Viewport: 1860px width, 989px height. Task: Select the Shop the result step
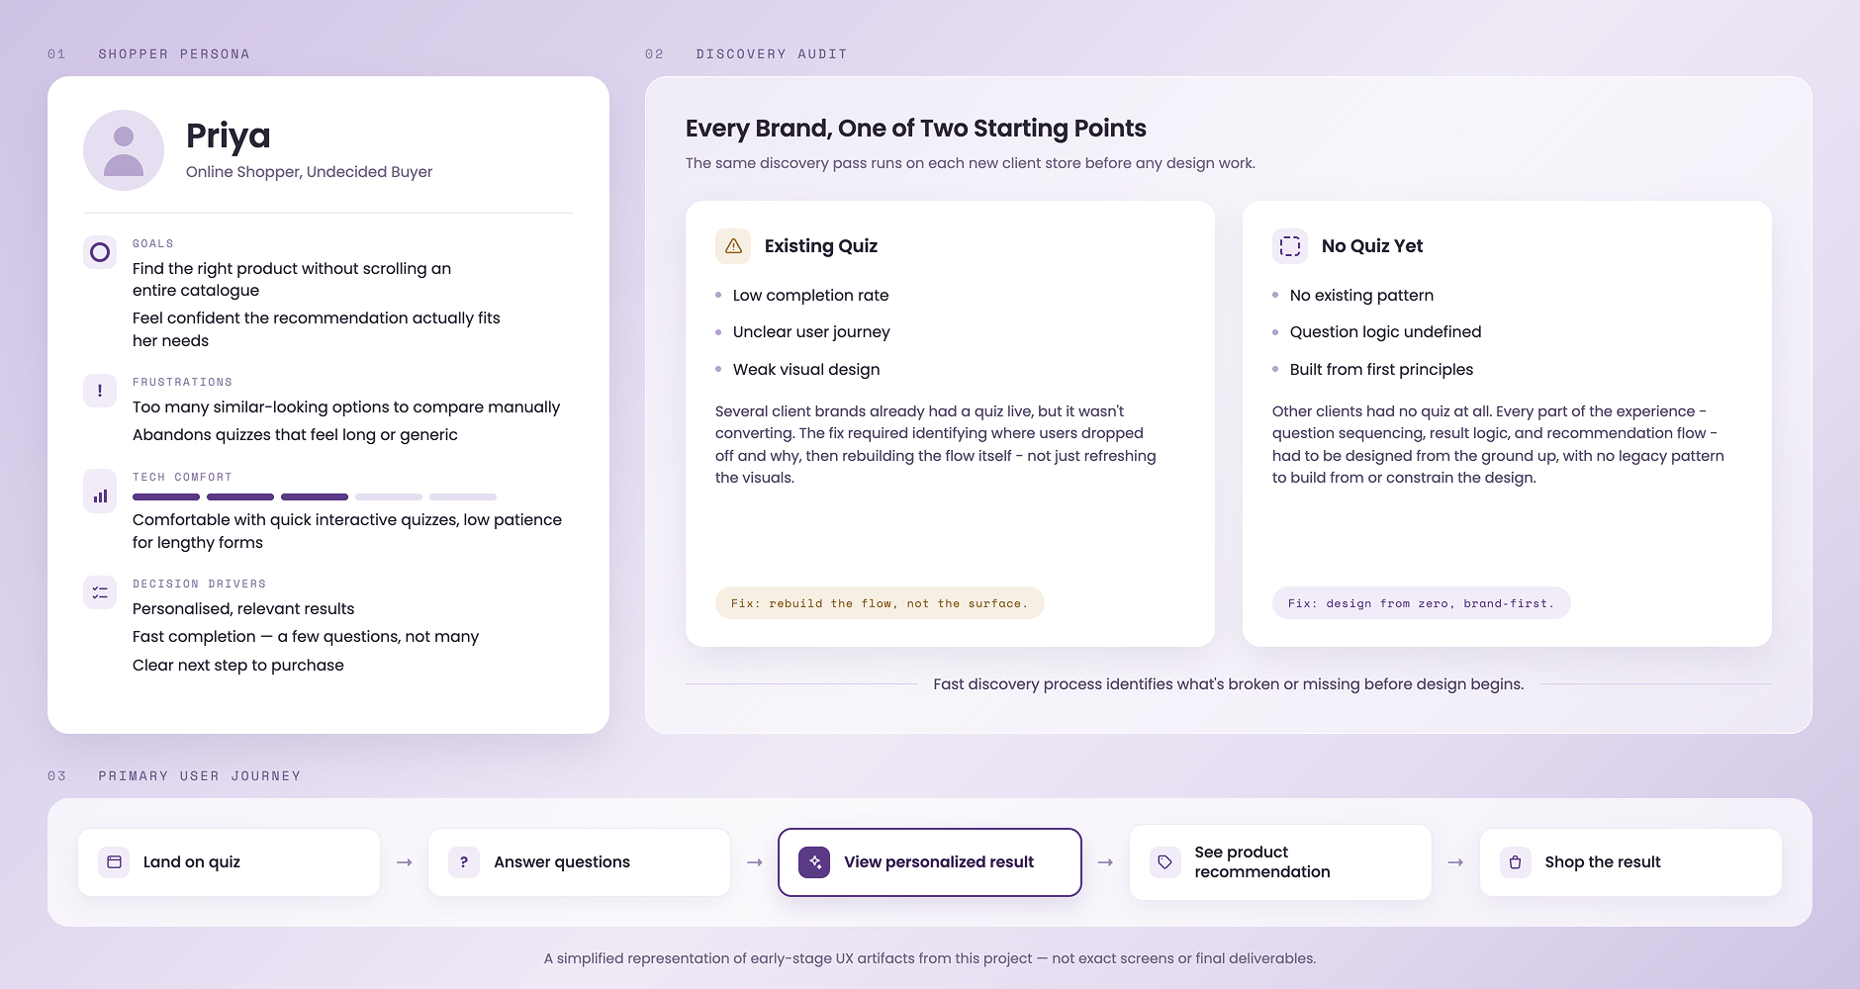[1630, 862]
